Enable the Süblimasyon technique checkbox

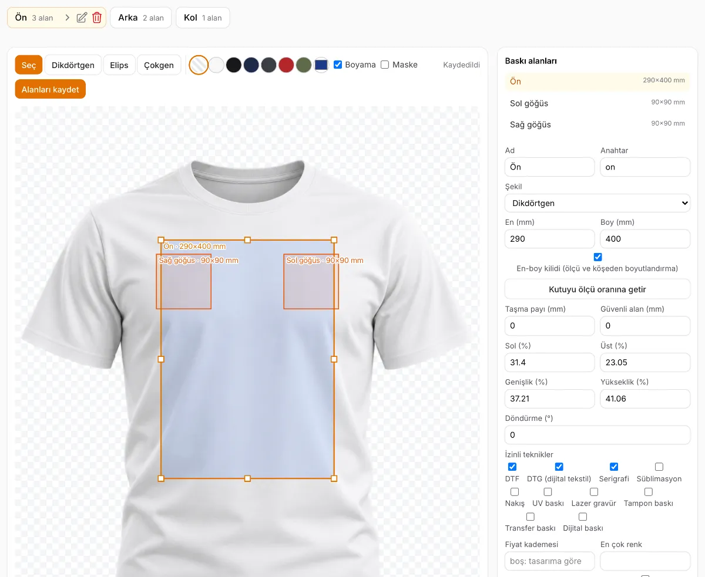(659, 467)
